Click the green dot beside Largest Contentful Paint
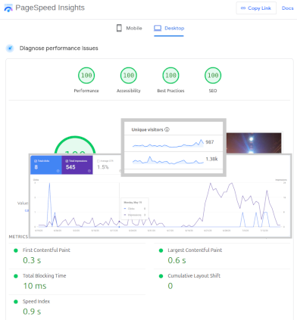 tap(161, 250)
